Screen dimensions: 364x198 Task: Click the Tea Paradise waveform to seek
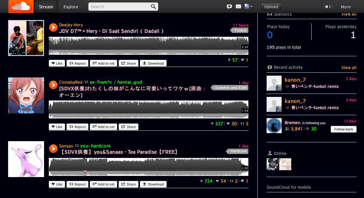148,165
